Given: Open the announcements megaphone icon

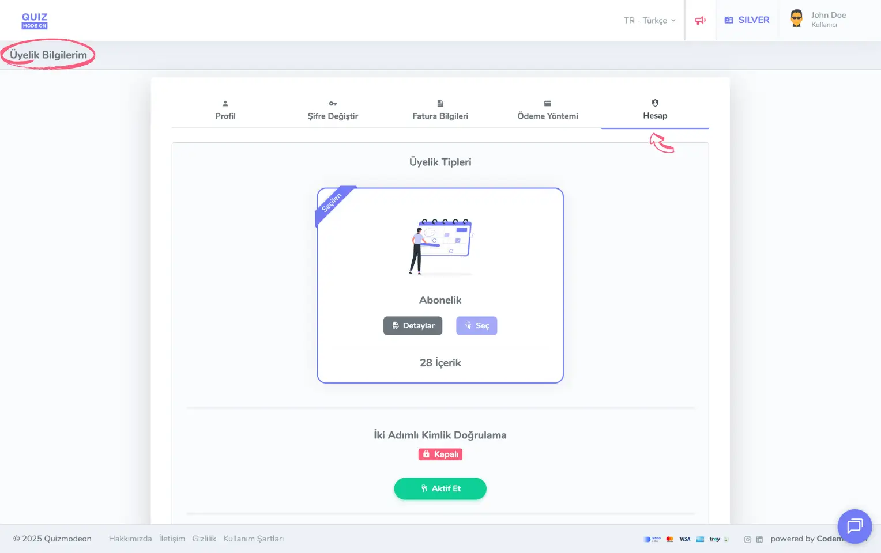Looking at the screenshot, I should (x=700, y=21).
